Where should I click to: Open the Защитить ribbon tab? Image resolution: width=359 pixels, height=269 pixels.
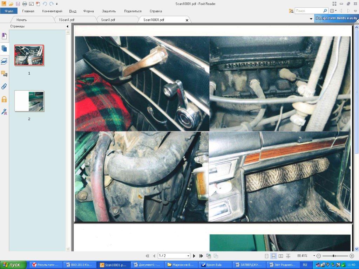point(109,11)
